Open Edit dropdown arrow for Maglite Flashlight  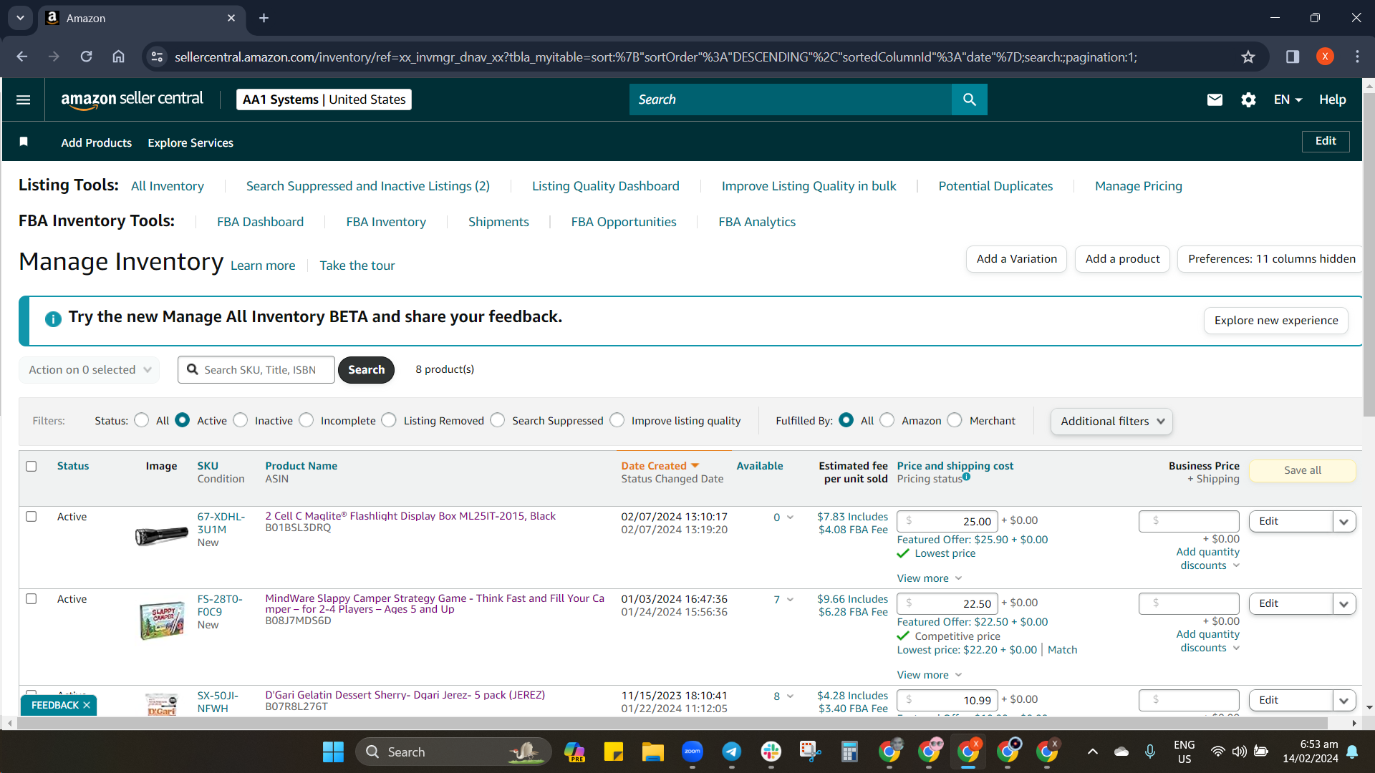coord(1344,521)
